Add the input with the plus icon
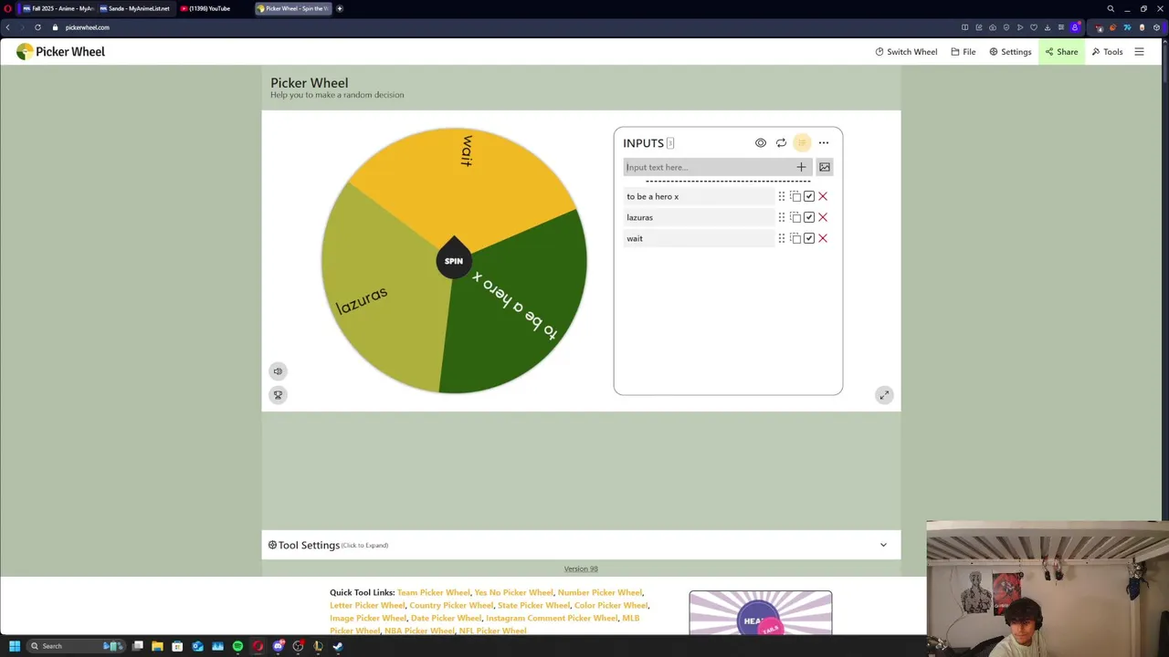The height and width of the screenshot is (657, 1169). tap(801, 167)
